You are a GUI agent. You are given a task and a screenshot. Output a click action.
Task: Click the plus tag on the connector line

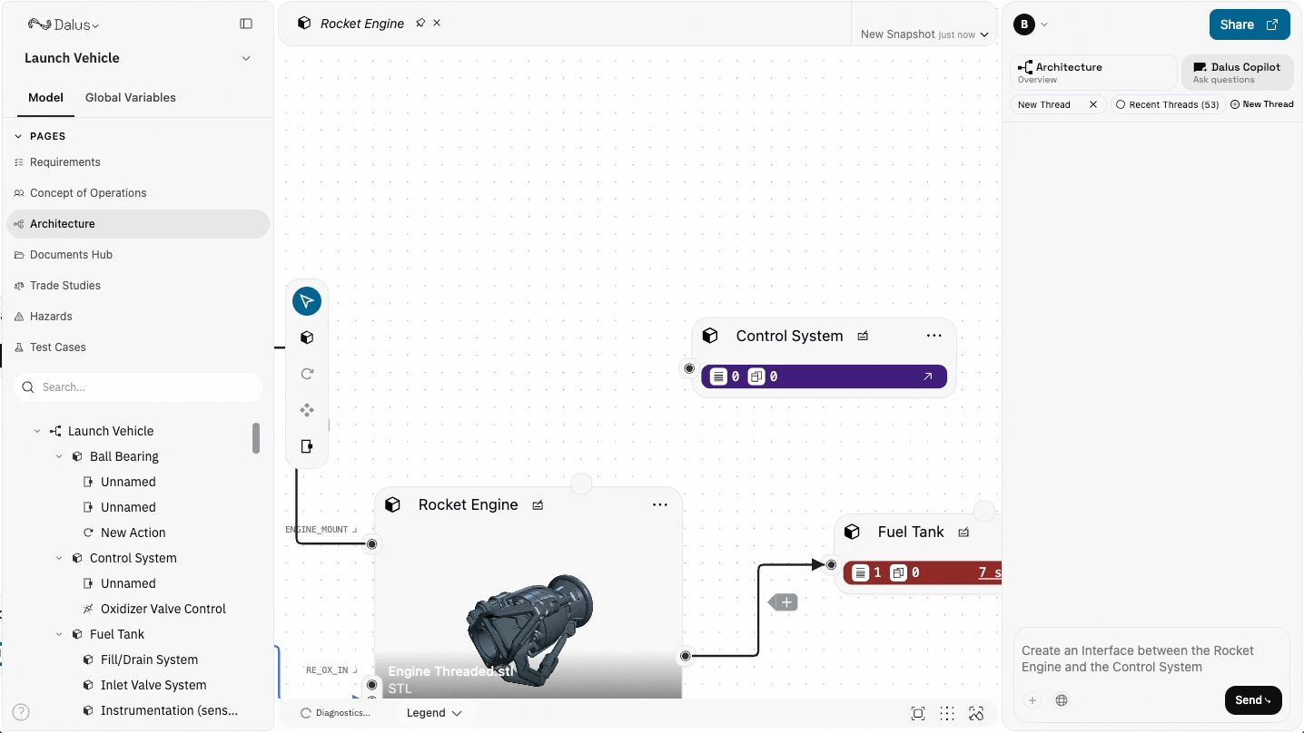(784, 602)
